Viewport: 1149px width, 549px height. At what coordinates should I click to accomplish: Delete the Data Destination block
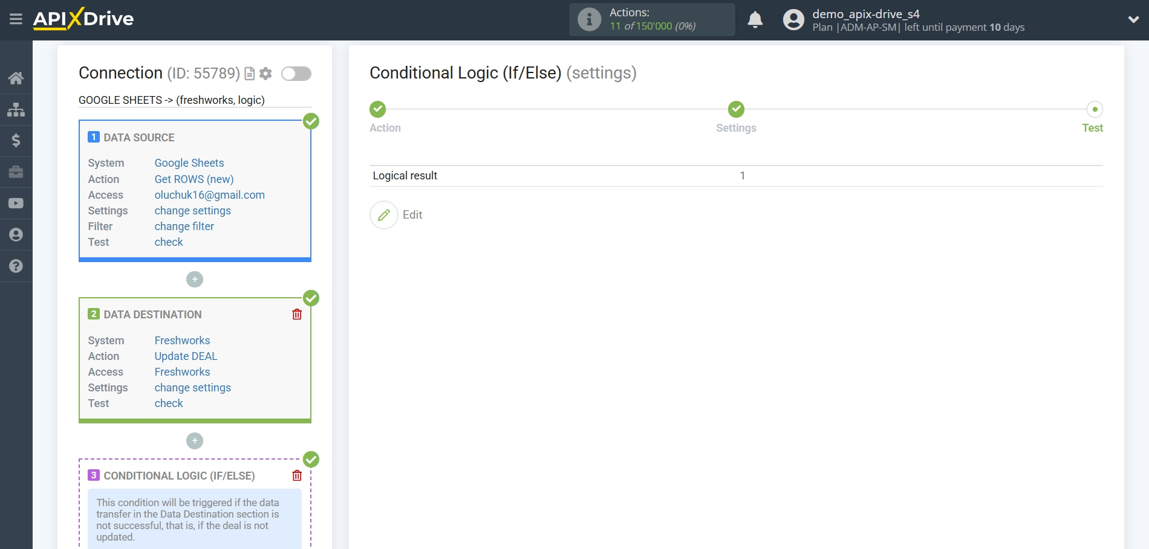click(x=297, y=314)
